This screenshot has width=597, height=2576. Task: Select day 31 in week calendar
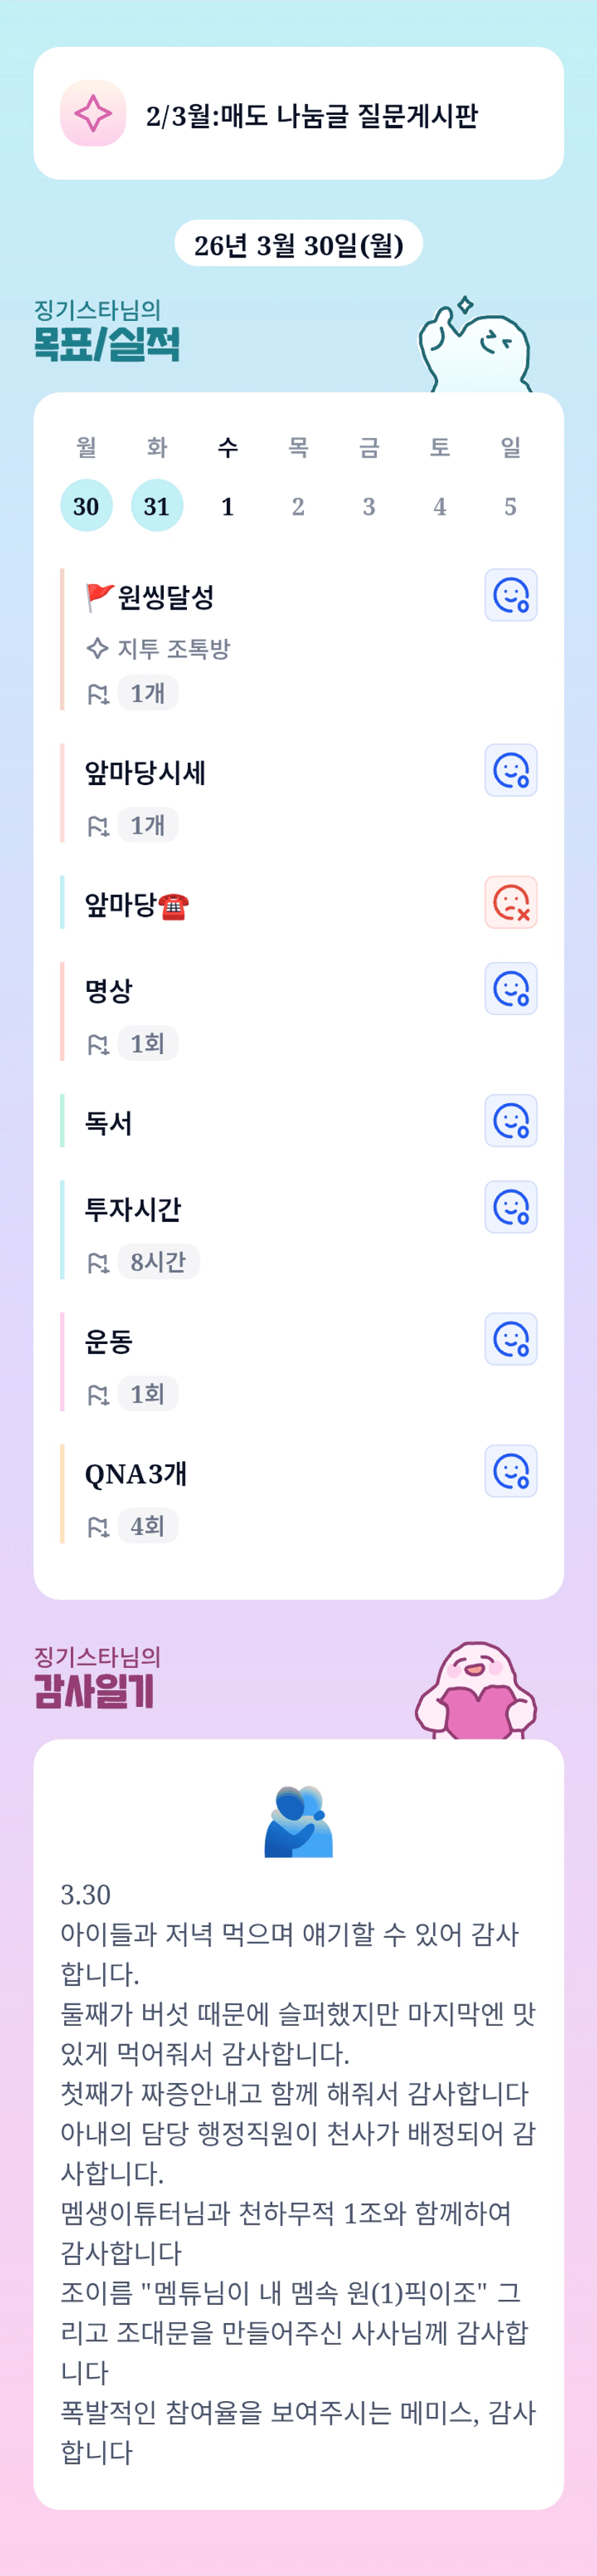(157, 506)
